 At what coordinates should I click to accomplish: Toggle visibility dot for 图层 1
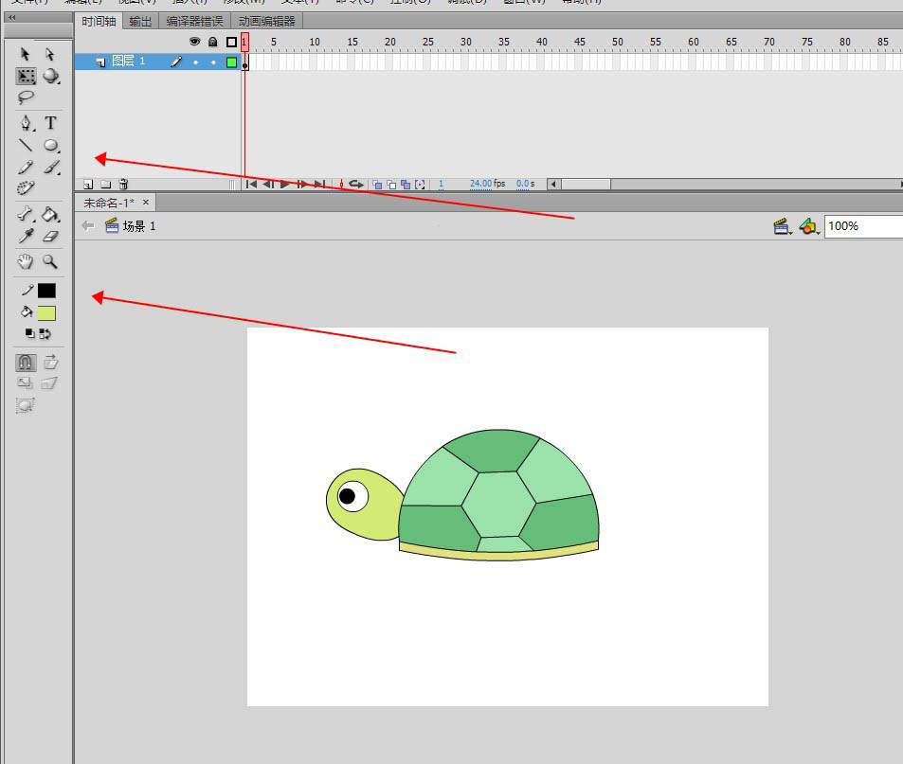(195, 62)
